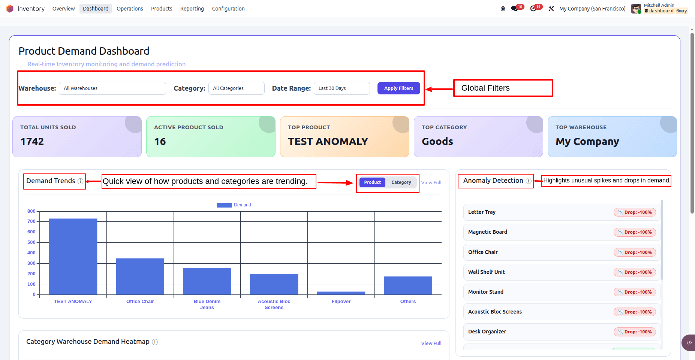Click the Top Warehouse card
This screenshot has width=695, height=360.
(x=612, y=137)
